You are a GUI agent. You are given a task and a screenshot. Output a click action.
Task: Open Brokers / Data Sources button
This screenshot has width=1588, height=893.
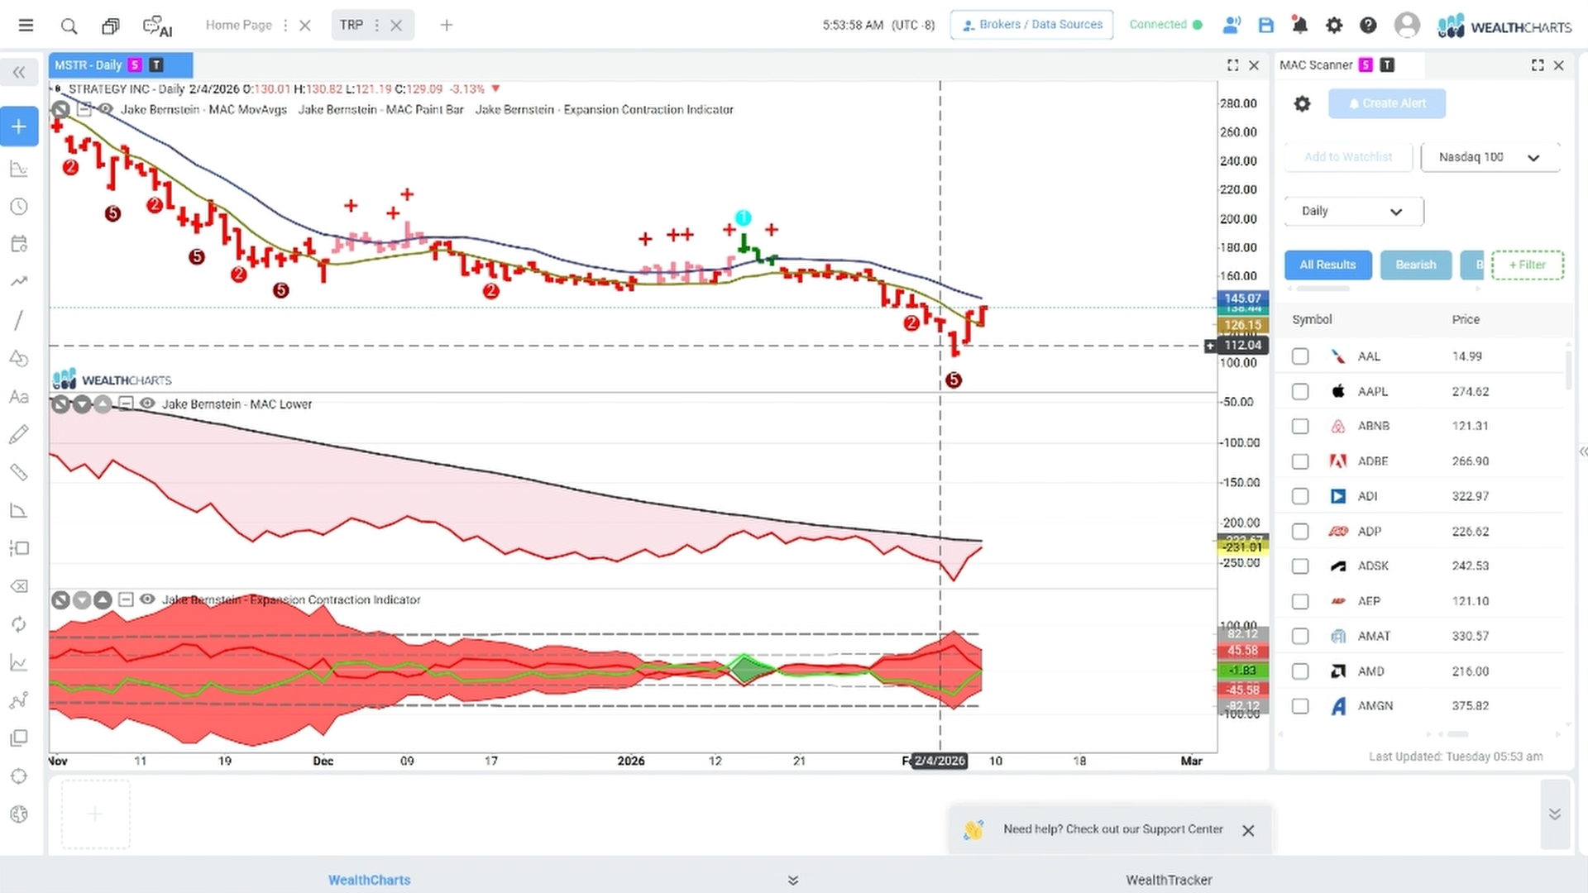(1031, 25)
